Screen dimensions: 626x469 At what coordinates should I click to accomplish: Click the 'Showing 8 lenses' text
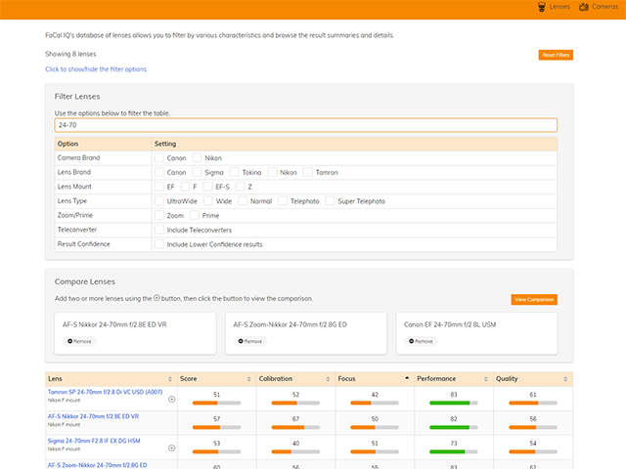[x=70, y=54]
